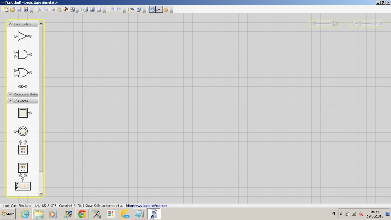Expand the Compound Gates section
The image size is (391, 220).
(10, 94)
